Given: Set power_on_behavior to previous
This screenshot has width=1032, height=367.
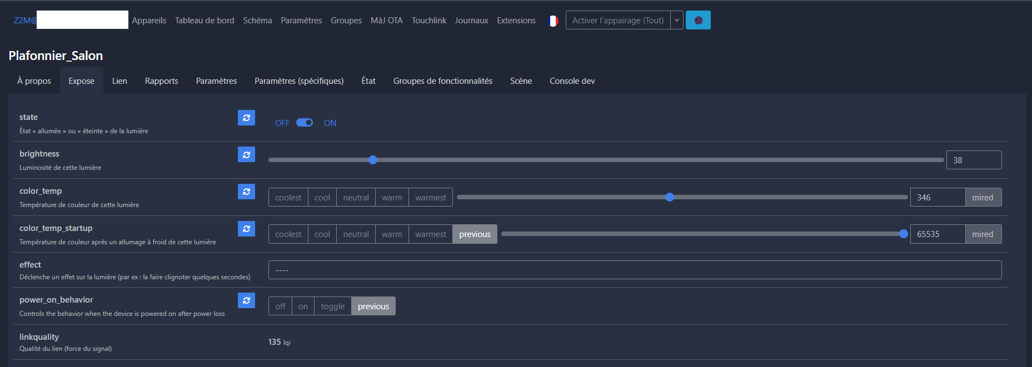Looking at the screenshot, I should coord(373,306).
